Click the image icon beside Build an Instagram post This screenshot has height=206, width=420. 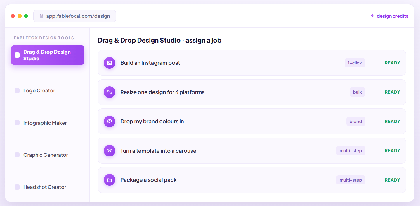coord(110,63)
